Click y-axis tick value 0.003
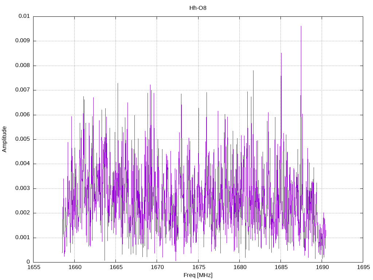 click(x=22, y=188)
